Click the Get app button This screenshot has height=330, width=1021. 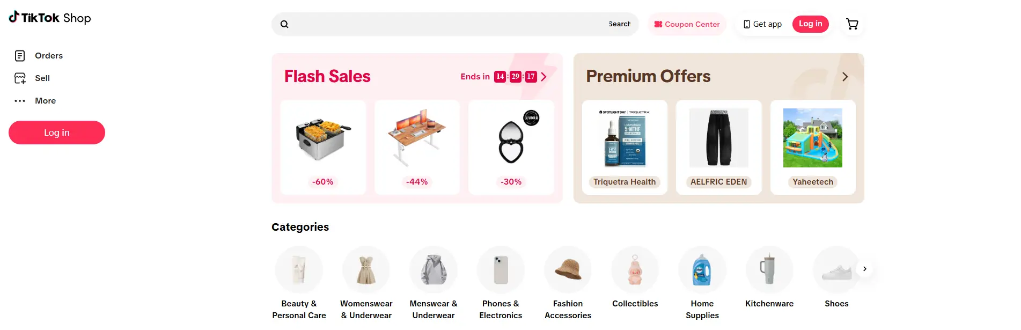coord(762,24)
